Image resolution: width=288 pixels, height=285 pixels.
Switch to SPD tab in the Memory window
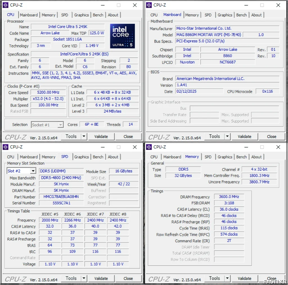[x=208, y=157]
